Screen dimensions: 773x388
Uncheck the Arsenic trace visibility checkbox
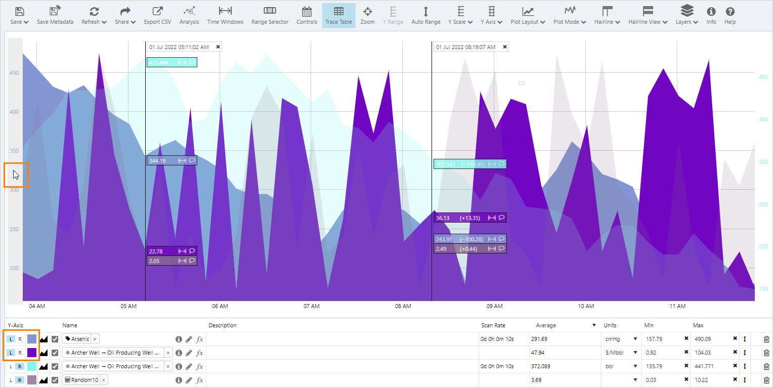[x=55, y=339]
